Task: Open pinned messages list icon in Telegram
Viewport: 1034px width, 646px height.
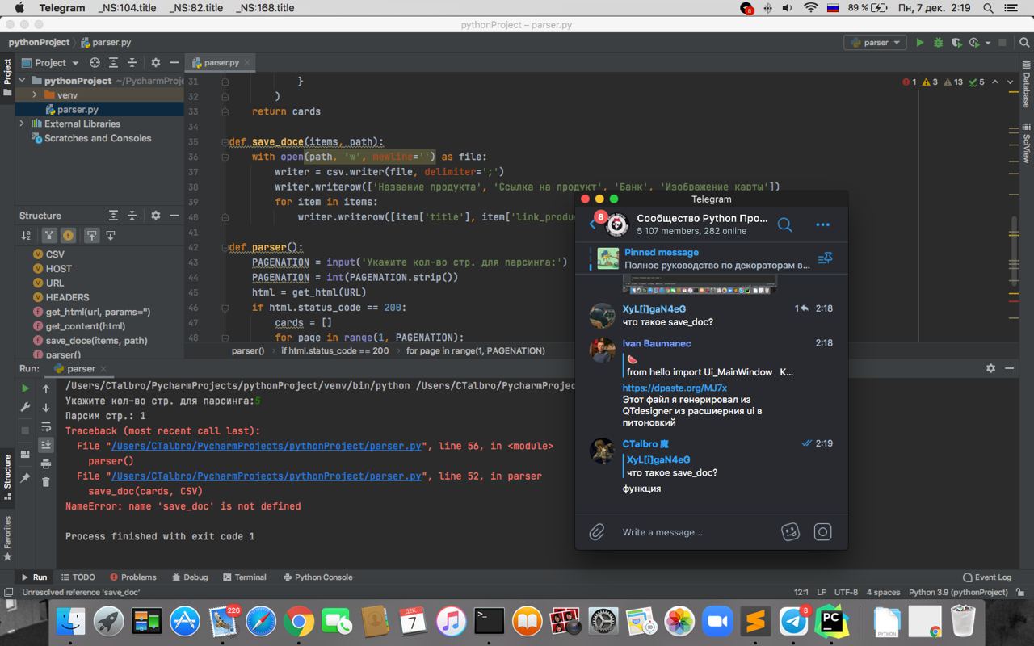Action: 825,258
